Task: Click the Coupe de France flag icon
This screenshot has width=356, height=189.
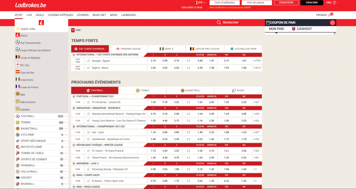Action: click(18, 87)
